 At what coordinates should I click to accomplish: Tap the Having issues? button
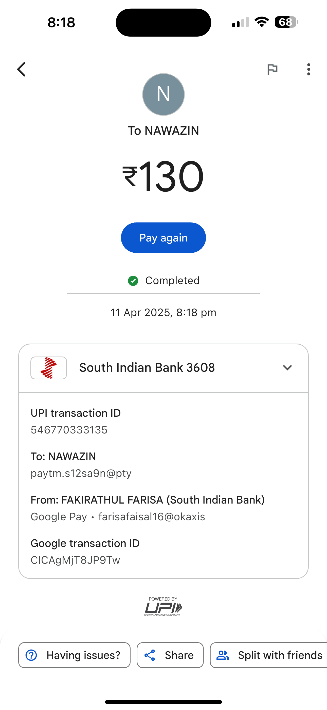pyautogui.click(x=74, y=655)
